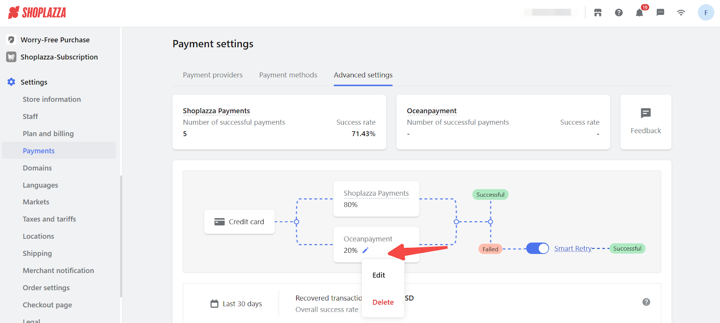
Task: Select the Oceanpayment 20% flow node
Action: click(376, 244)
